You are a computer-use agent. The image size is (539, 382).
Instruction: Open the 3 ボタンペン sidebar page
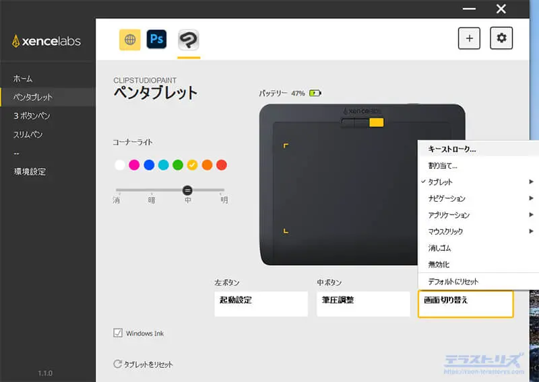[x=48, y=116]
